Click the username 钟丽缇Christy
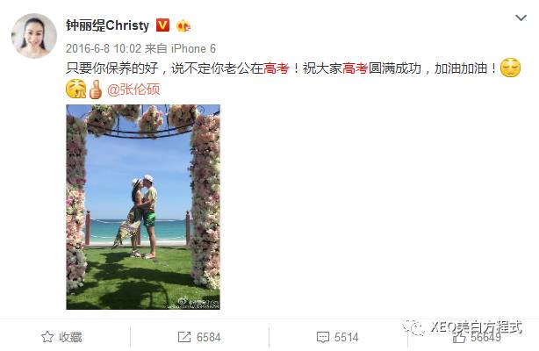The height and width of the screenshot is (351, 539). pyautogui.click(x=108, y=25)
